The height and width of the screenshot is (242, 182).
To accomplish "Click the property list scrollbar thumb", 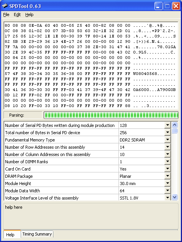I will tap(175, 131).
